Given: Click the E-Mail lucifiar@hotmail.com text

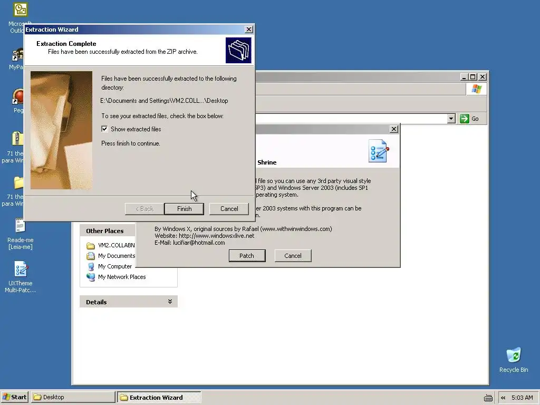Looking at the screenshot, I should click(x=190, y=243).
